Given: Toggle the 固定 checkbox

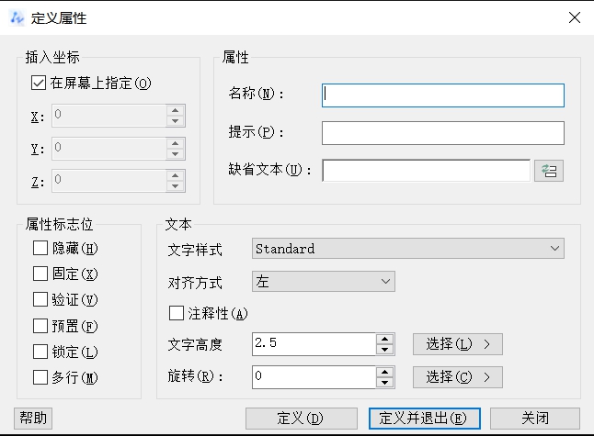Looking at the screenshot, I should click(40, 274).
